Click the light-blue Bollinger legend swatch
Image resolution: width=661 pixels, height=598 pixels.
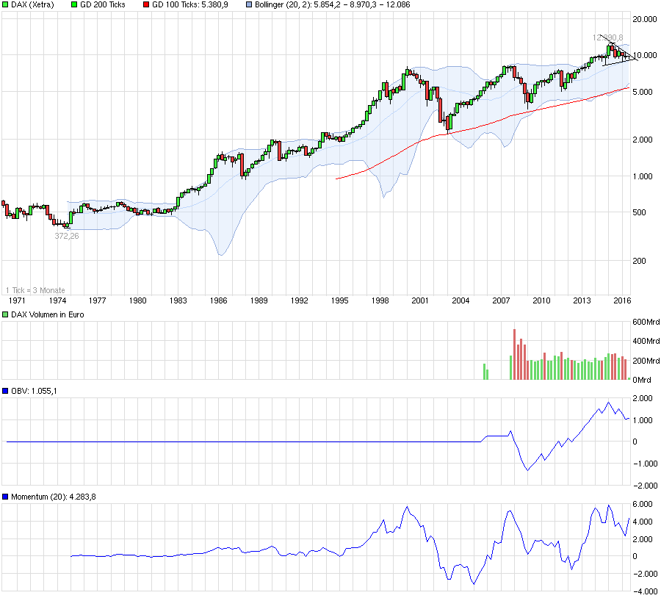tap(249, 4)
